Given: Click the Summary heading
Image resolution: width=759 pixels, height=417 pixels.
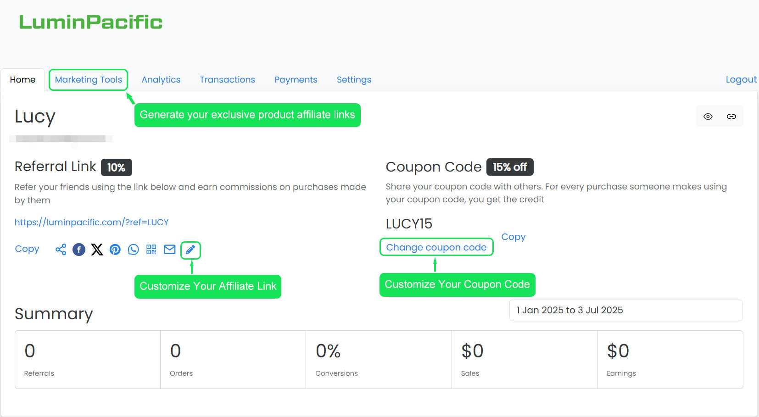Looking at the screenshot, I should point(54,314).
